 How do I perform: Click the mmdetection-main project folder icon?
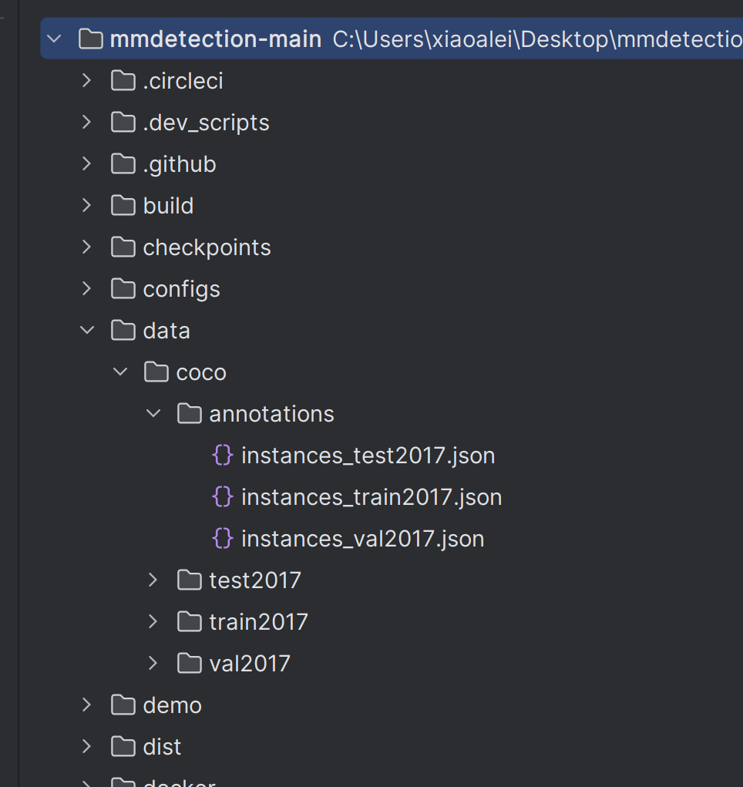pyautogui.click(x=91, y=39)
